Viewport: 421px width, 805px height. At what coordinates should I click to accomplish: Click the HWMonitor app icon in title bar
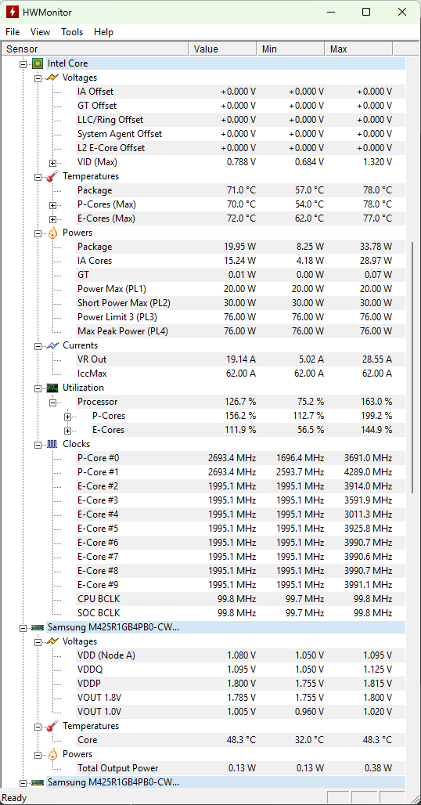pos(12,12)
